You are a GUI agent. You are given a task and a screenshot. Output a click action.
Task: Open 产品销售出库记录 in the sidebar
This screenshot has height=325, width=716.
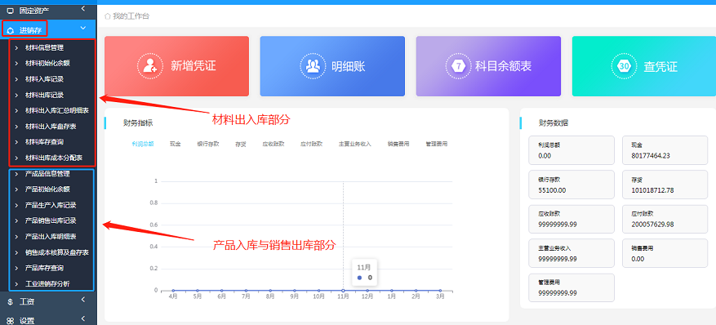click(51, 220)
